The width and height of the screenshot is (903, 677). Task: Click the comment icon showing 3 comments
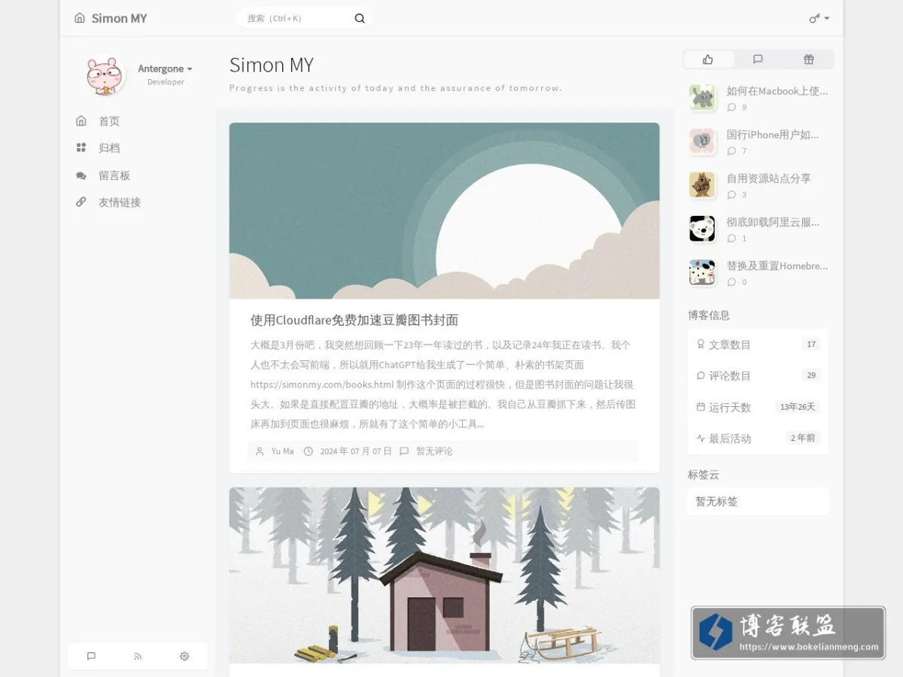[x=731, y=195]
